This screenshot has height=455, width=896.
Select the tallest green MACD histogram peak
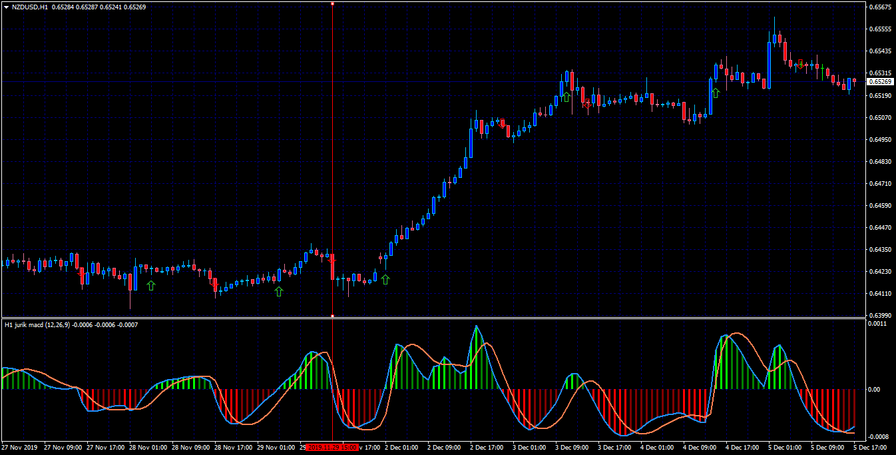point(476,357)
